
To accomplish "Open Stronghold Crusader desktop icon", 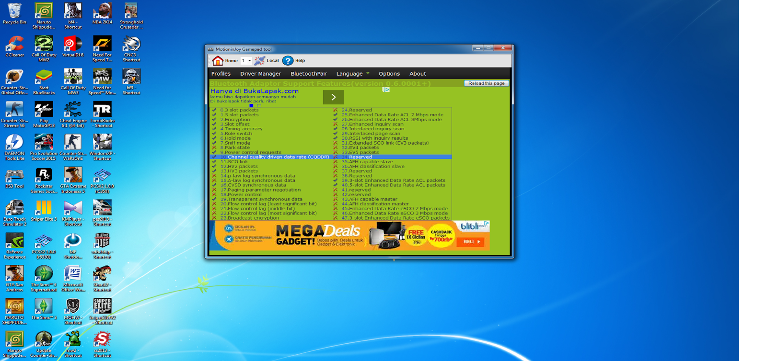I will click(131, 16).
